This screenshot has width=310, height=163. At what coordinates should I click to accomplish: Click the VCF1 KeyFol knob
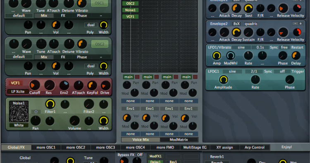[x=92, y=86]
